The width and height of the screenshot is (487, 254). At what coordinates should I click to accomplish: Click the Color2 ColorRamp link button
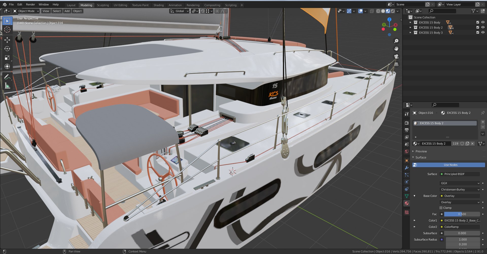460,227
